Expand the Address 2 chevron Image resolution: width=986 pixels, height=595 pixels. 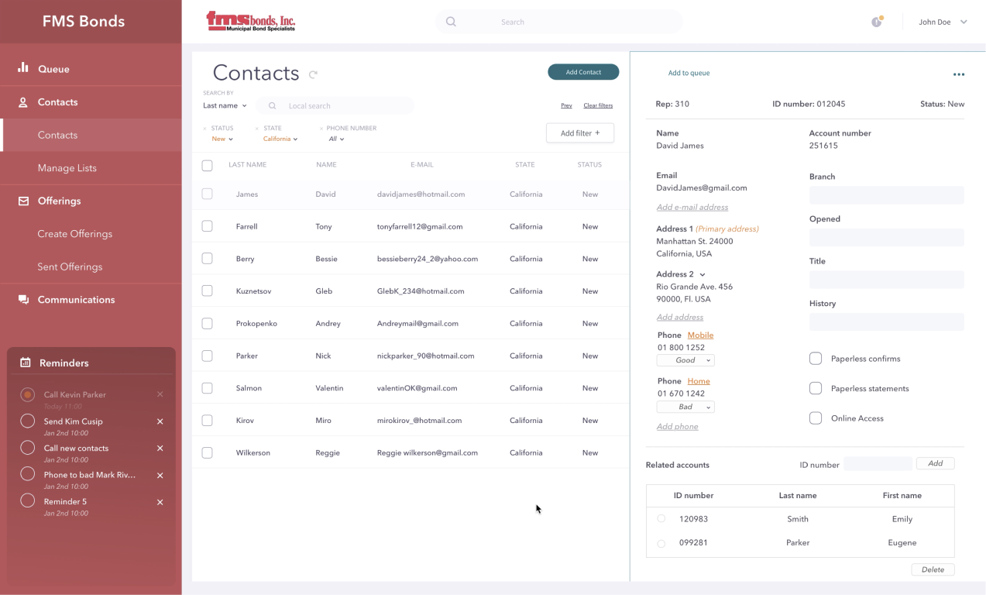pyautogui.click(x=701, y=273)
